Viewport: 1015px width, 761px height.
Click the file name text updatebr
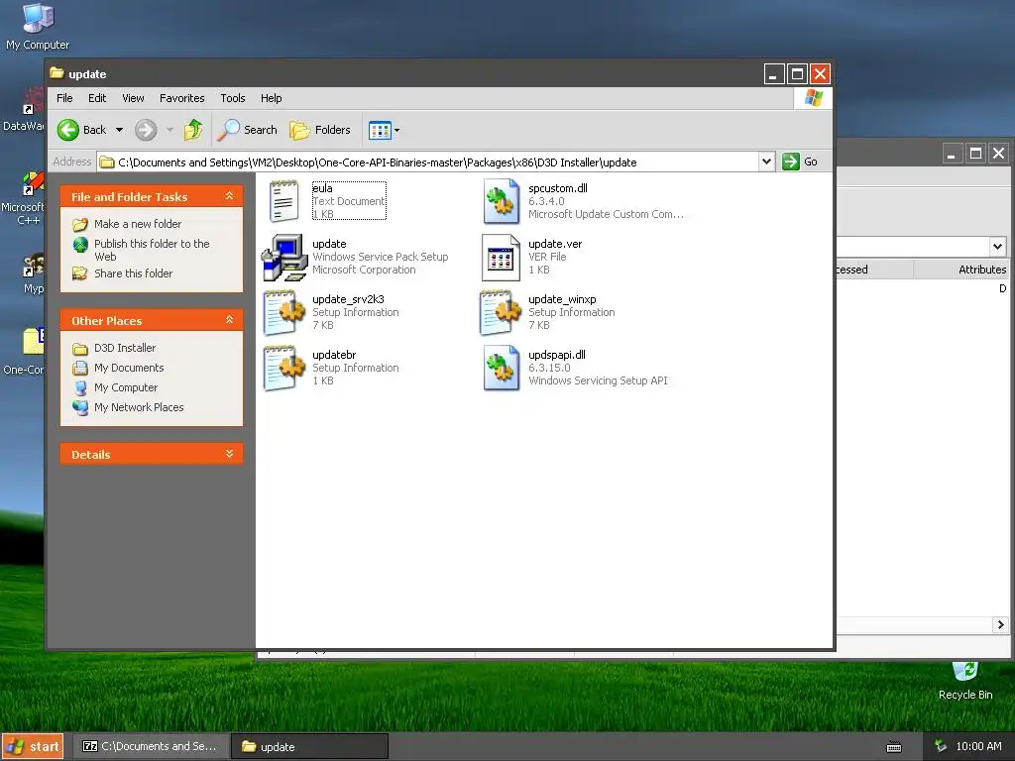pyautogui.click(x=334, y=355)
